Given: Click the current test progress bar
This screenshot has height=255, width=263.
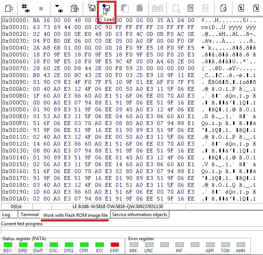Looking at the screenshot, I should 131,230.
